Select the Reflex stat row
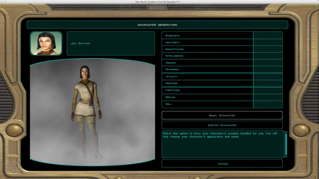Image resolution: width=319 pixels, height=179 pixels. [222, 97]
